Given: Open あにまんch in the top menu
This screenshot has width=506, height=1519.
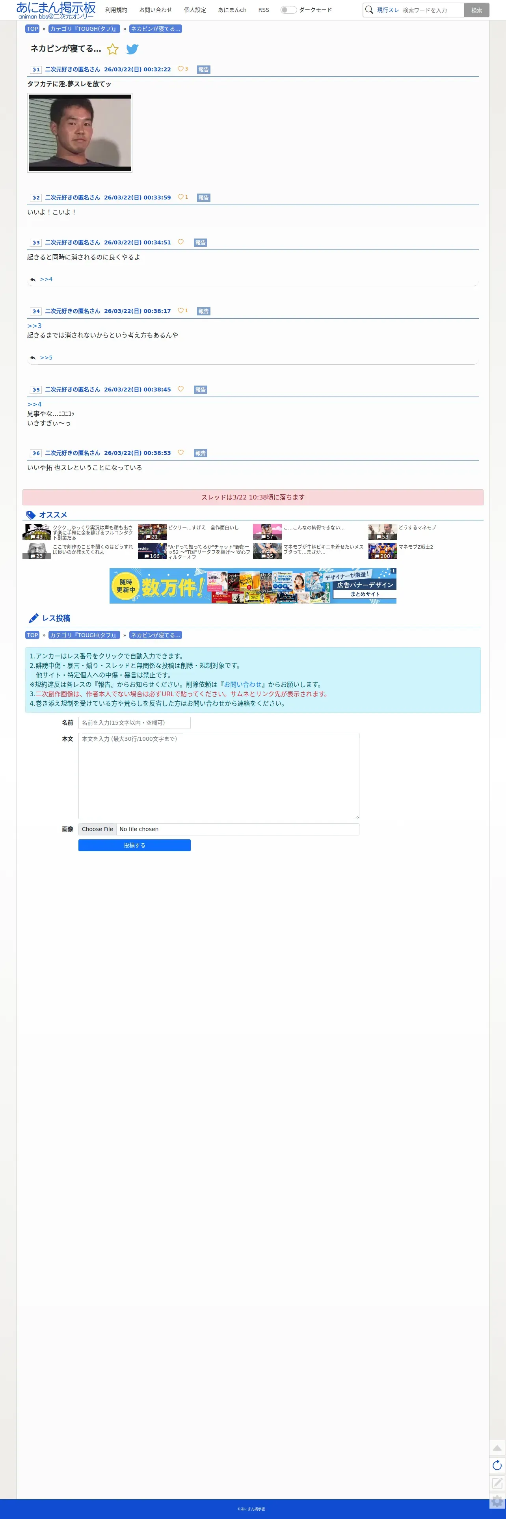Looking at the screenshot, I should click(x=233, y=10).
